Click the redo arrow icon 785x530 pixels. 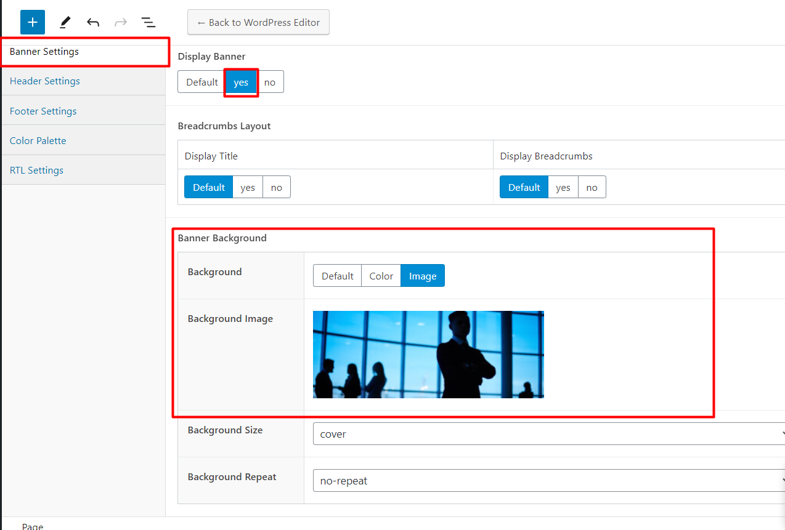121,23
